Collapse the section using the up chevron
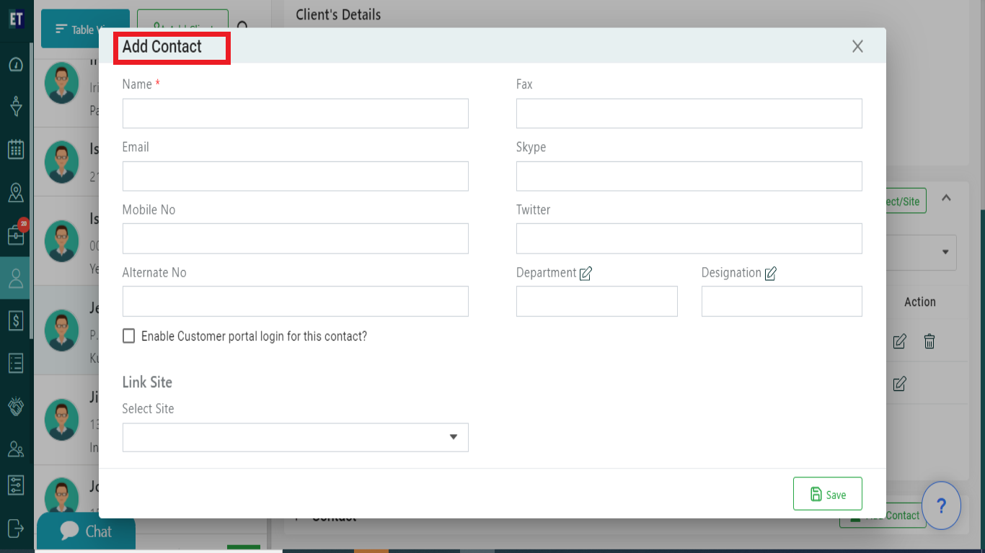 click(x=946, y=198)
